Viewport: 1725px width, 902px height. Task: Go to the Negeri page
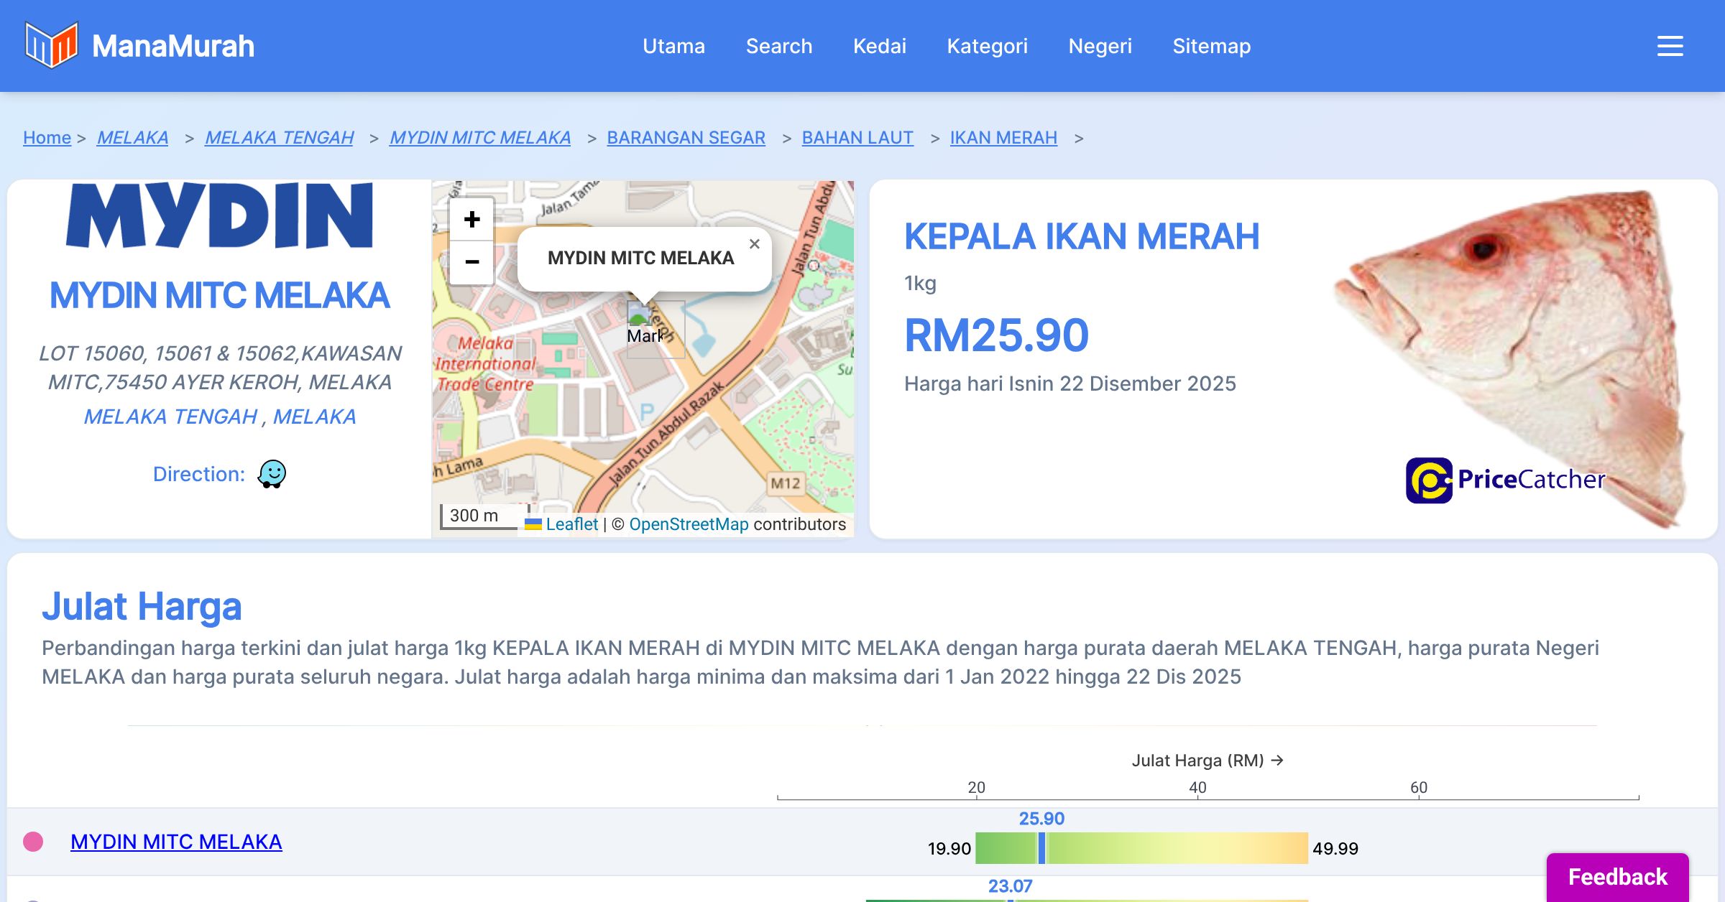1100,46
